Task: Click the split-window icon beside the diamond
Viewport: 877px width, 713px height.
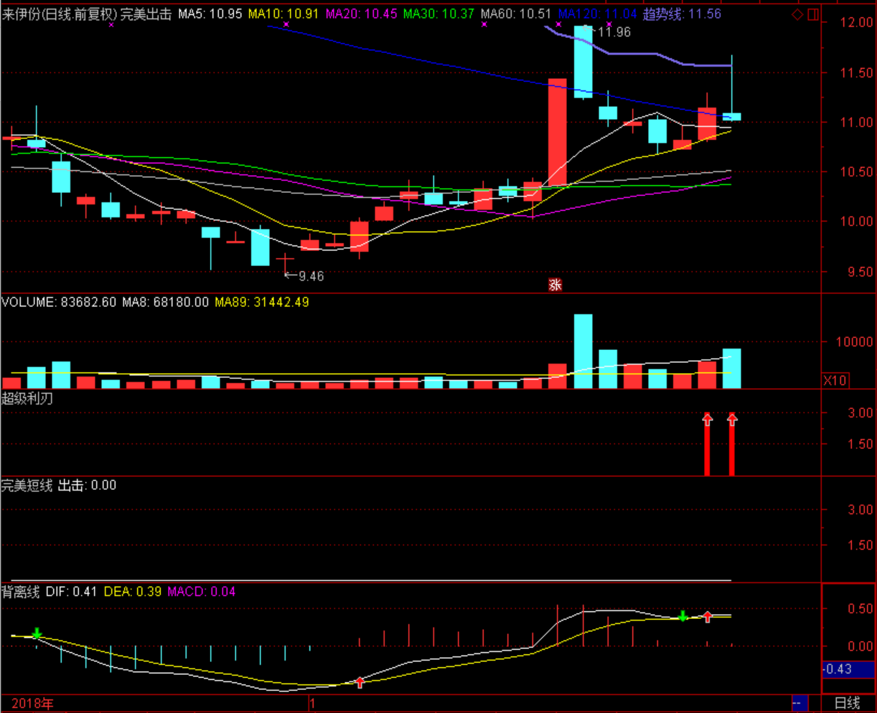Action: tap(813, 14)
